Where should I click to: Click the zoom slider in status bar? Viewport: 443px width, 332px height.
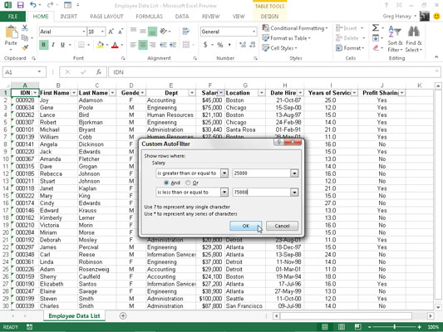coord(395,327)
